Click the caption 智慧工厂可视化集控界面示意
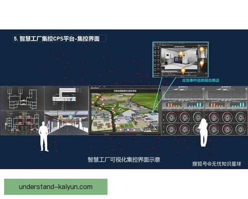The width and height of the screenshot is (248, 199). [124, 160]
